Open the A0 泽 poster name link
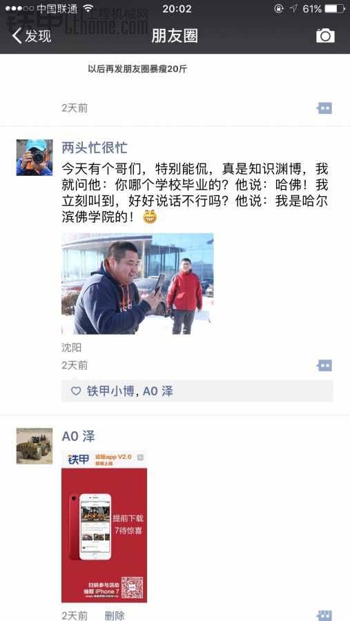The image size is (350, 621). point(79,437)
